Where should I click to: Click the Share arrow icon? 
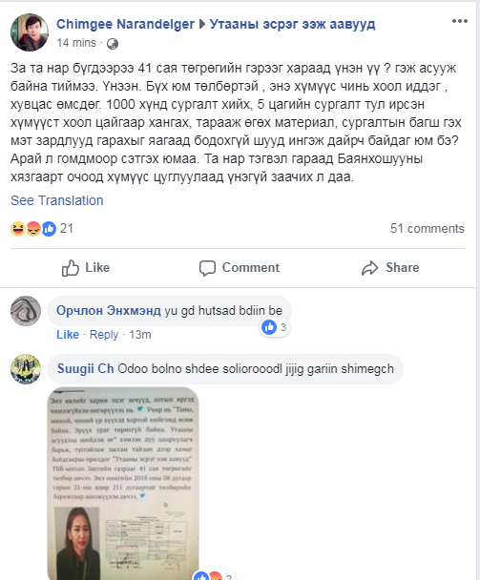tap(369, 268)
